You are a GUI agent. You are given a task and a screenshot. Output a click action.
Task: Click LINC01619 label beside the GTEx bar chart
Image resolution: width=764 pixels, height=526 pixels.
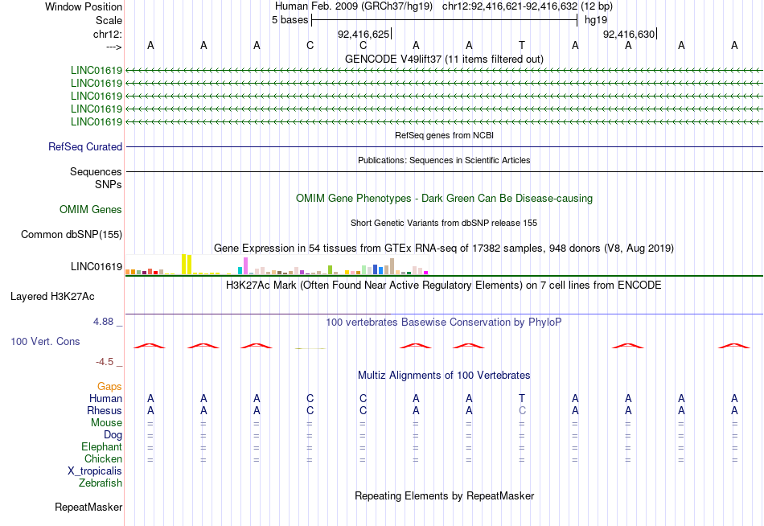click(x=97, y=267)
